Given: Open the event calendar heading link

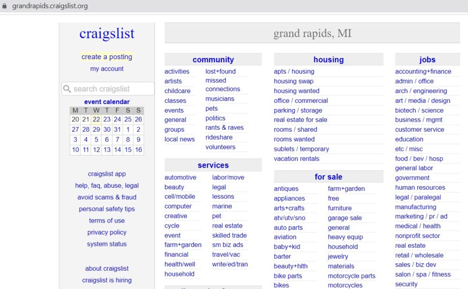Looking at the screenshot, I should 107,102.
